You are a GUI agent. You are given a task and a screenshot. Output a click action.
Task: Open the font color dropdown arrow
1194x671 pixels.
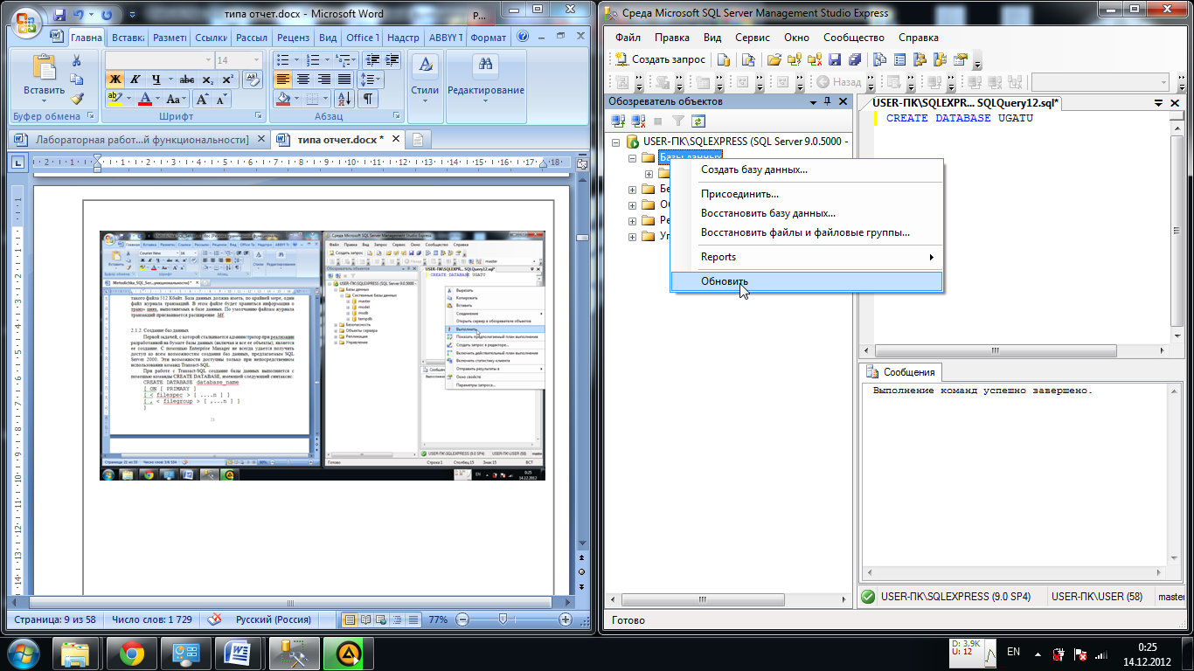point(159,99)
